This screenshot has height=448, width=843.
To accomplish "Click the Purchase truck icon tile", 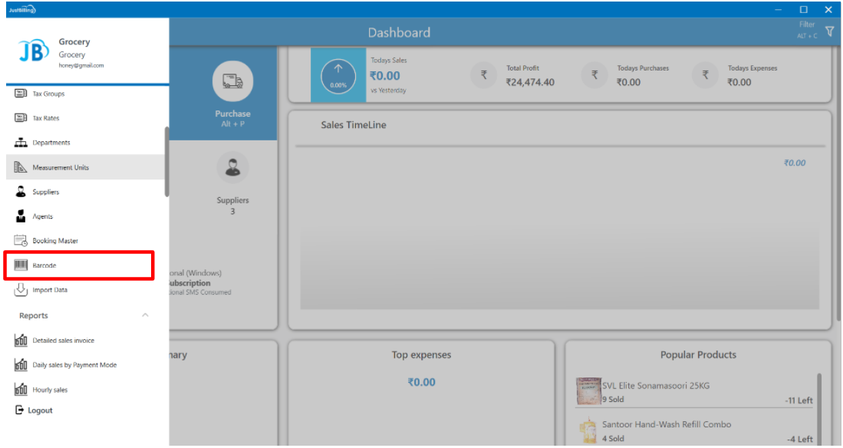I will (x=232, y=81).
